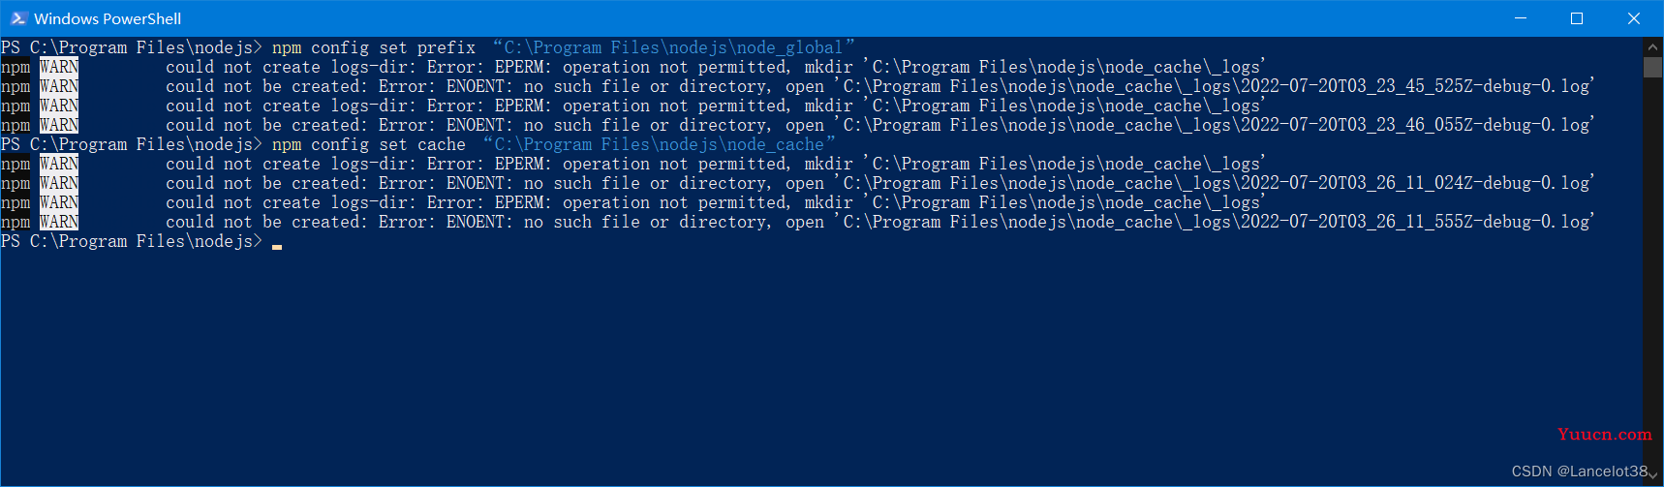Maximize the Windows PowerShell window
This screenshot has width=1664, height=487.
(x=1576, y=18)
